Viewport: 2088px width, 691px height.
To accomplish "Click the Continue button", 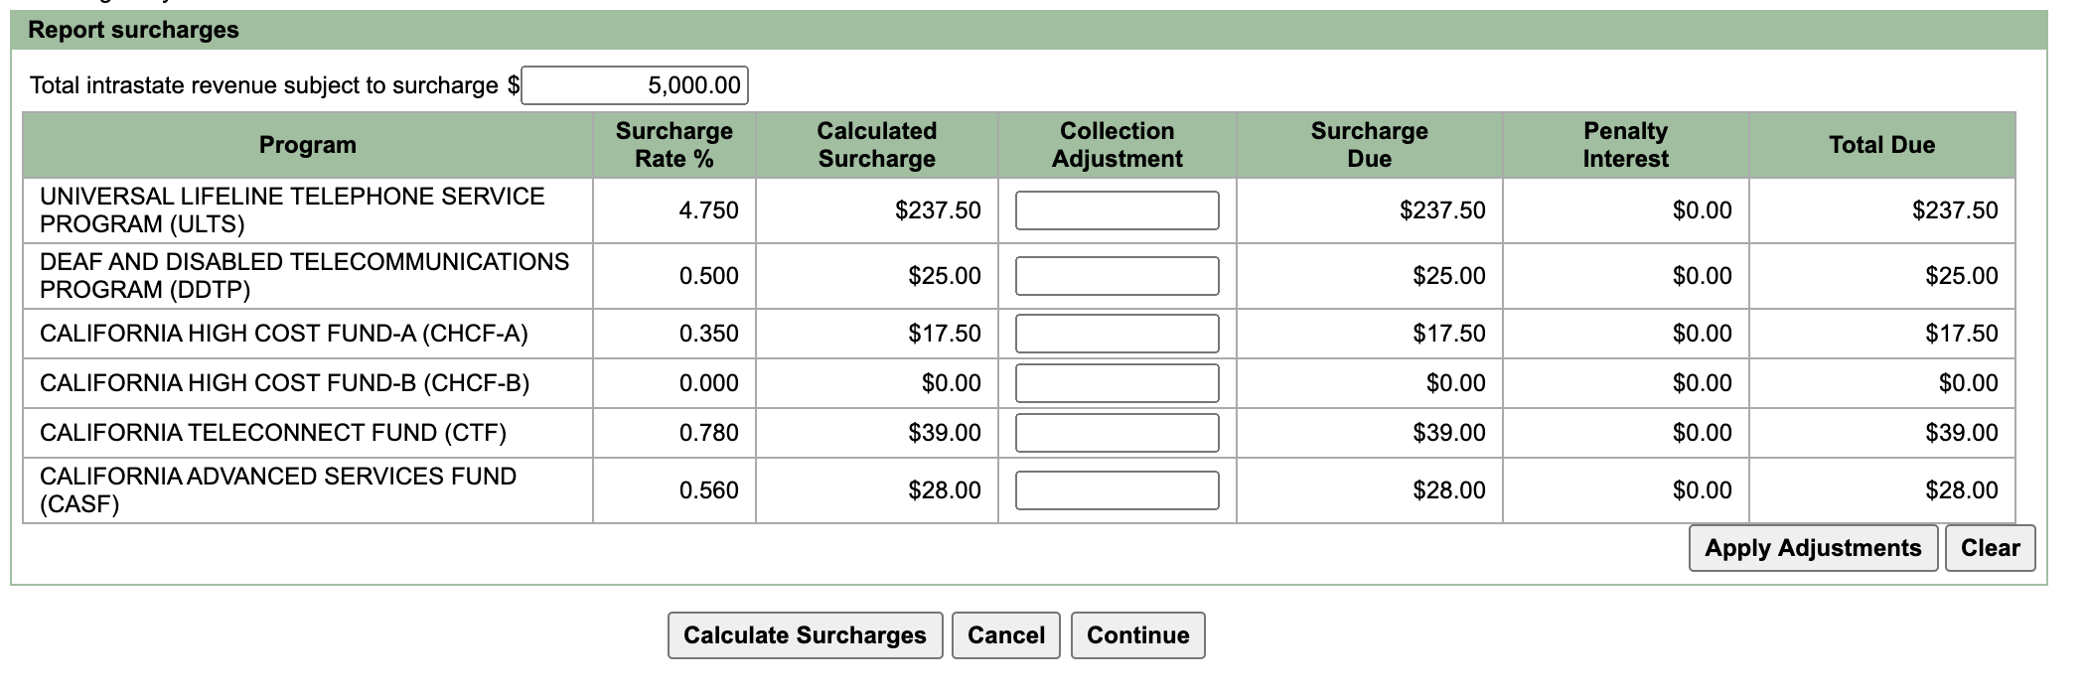I will coord(1138,635).
